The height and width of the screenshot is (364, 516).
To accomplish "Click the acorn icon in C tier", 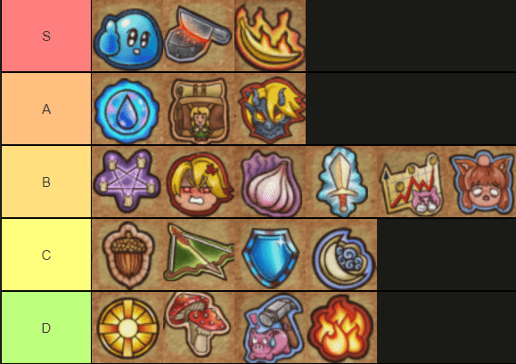I will pos(127,255).
